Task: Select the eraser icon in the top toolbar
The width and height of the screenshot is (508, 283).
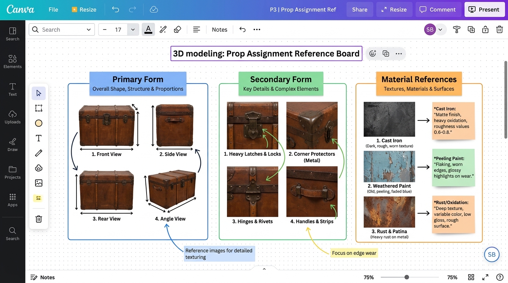Action: point(178,29)
